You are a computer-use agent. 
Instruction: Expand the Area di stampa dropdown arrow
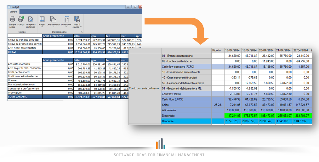[x=81, y=27]
